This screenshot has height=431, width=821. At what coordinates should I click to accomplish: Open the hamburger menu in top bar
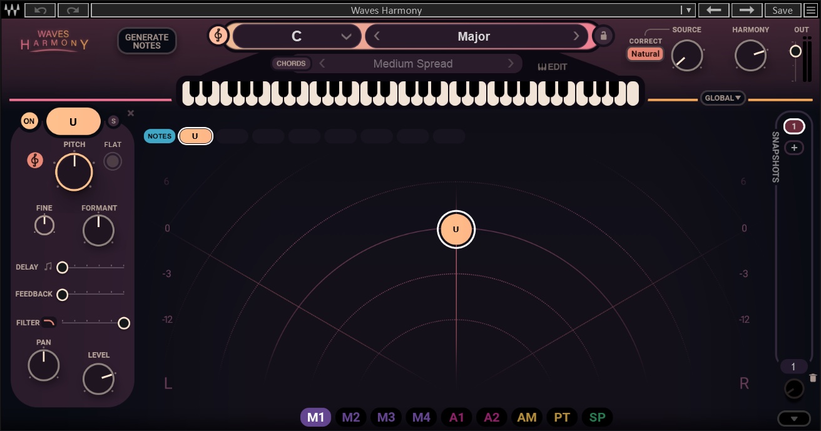[810, 10]
